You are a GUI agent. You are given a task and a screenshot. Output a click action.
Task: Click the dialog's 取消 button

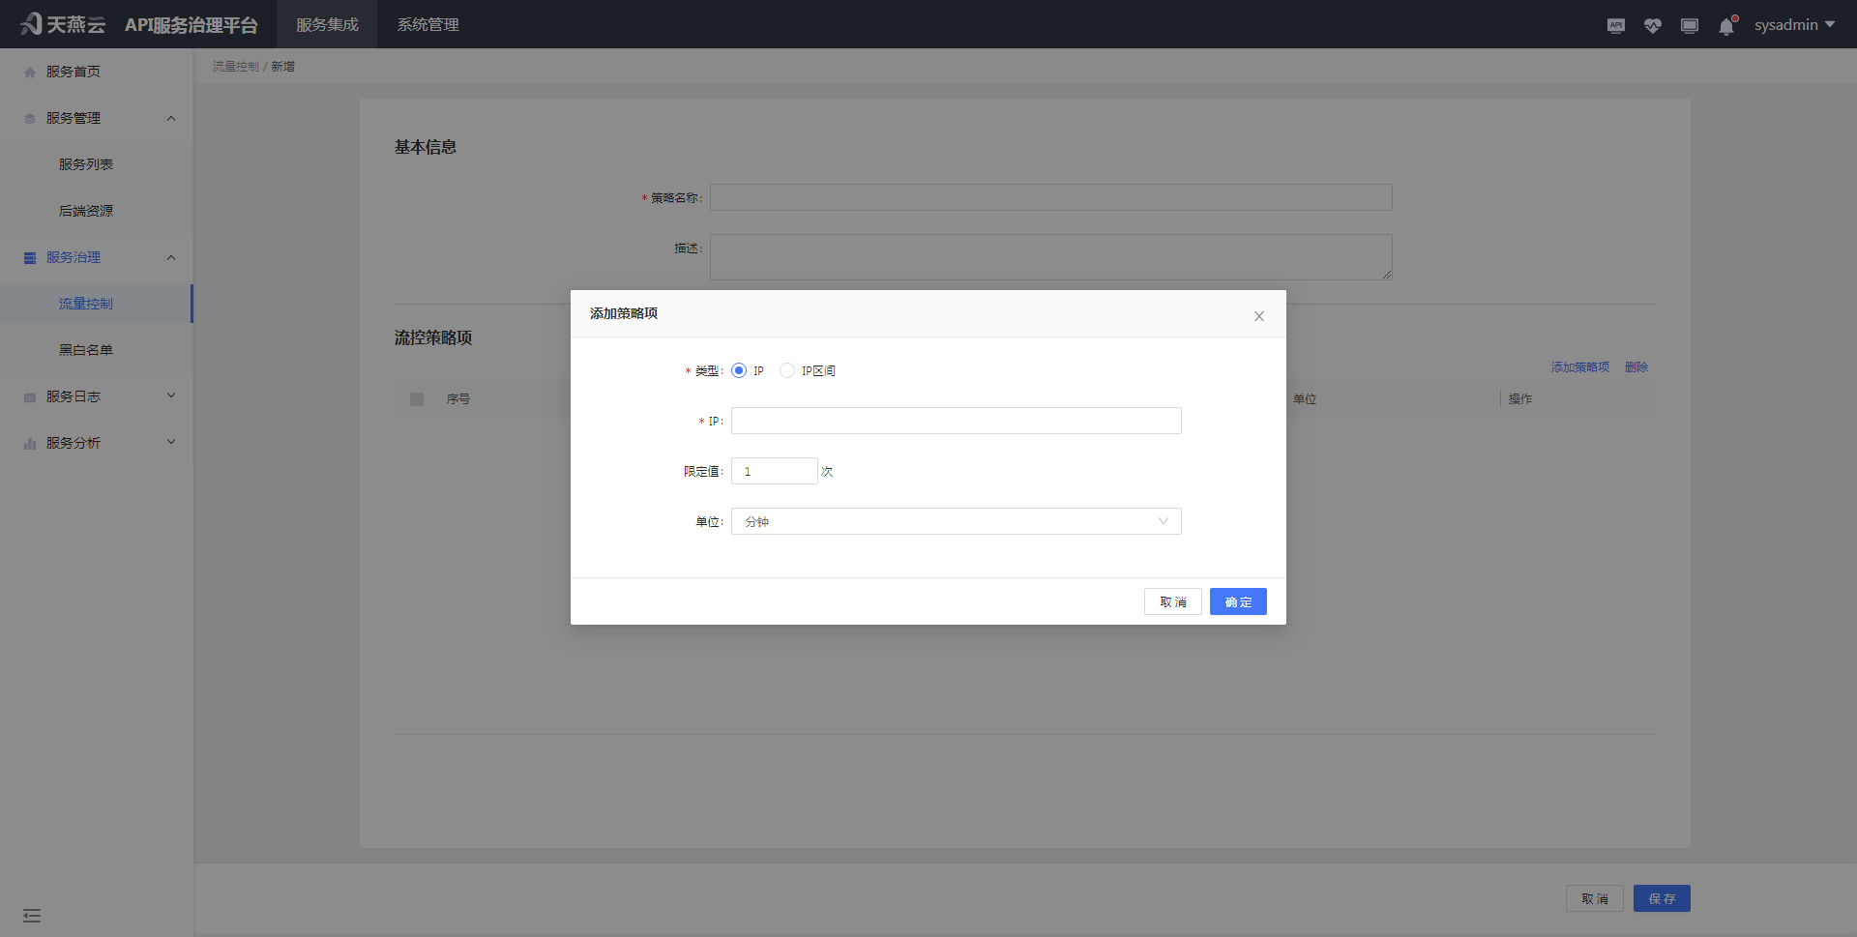[1172, 601]
